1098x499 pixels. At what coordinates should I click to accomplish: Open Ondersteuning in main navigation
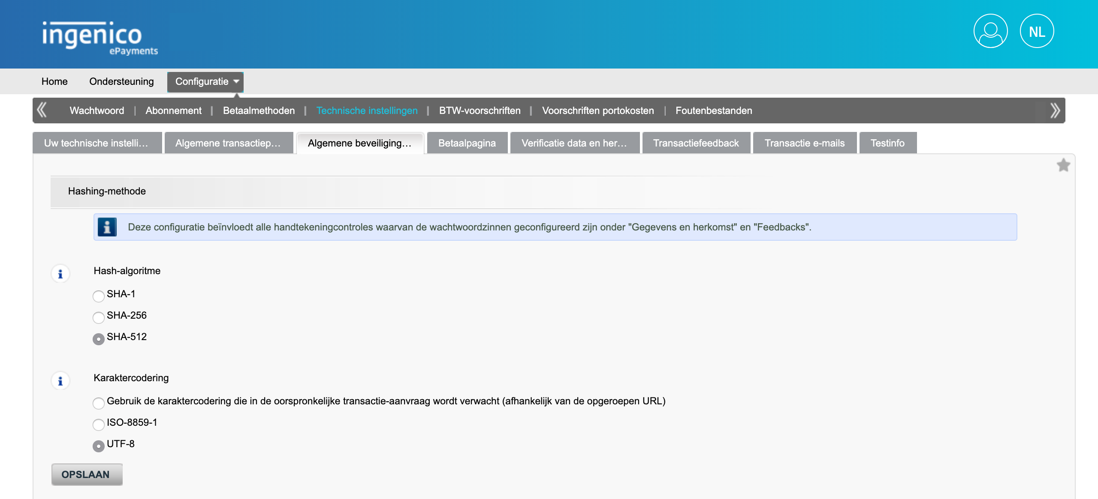pyautogui.click(x=121, y=81)
